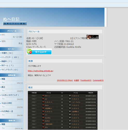Select the 未選択 (54) category
Image resolution: width=128 pixels, height=130 pixels.
(7, 53)
